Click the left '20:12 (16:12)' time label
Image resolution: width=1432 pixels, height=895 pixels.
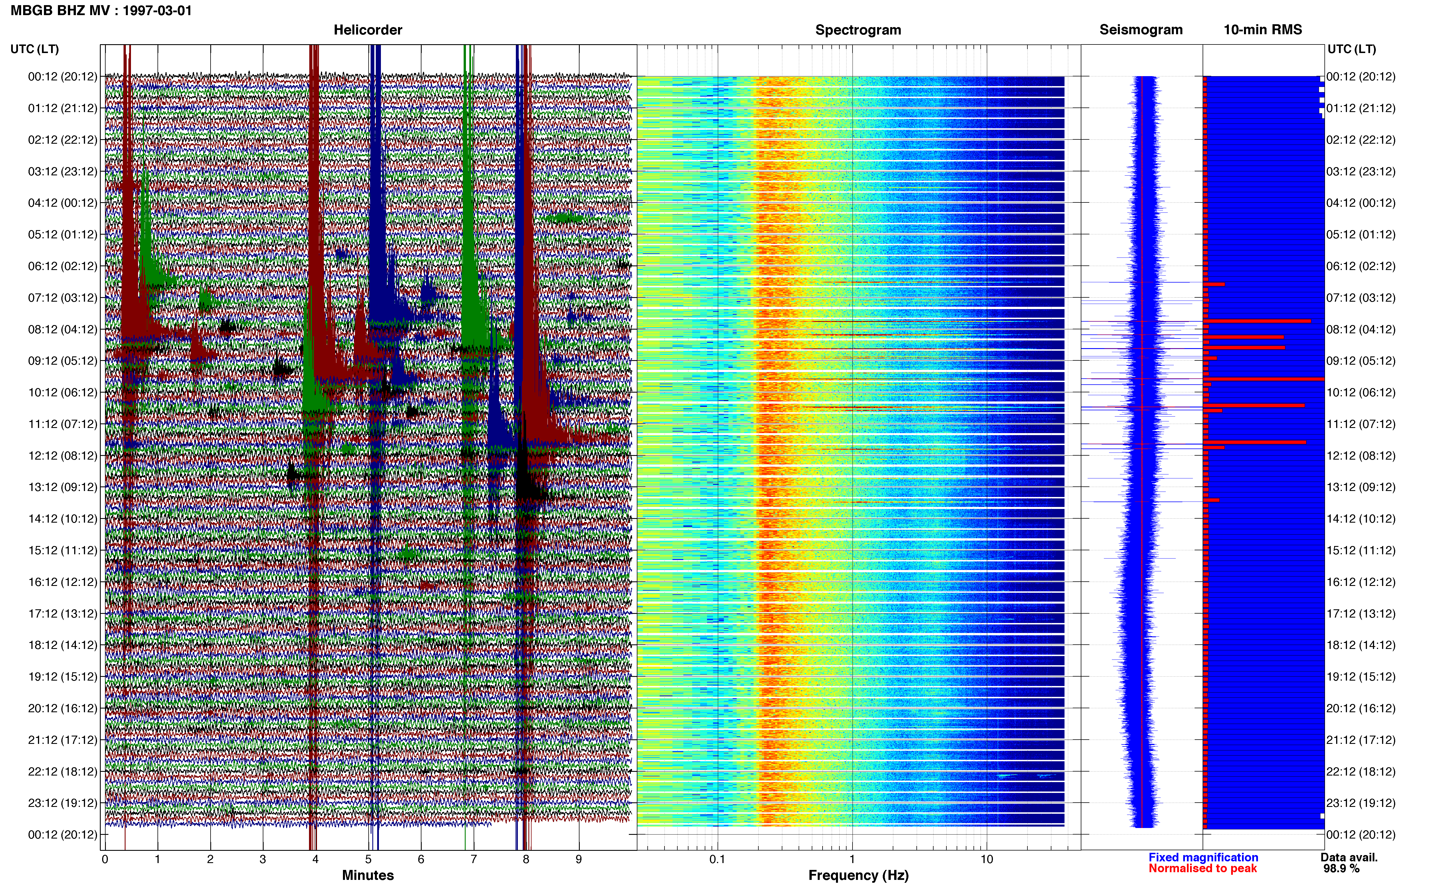coord(63,709)
